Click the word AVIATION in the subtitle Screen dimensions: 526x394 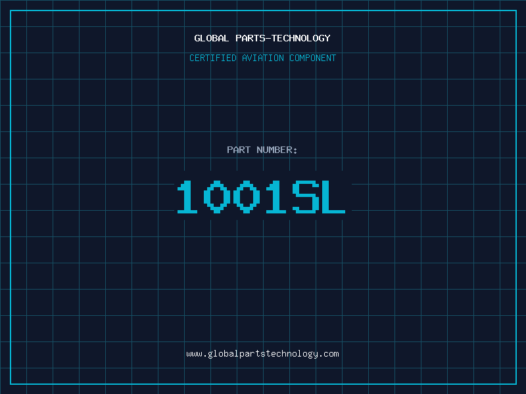262,58
